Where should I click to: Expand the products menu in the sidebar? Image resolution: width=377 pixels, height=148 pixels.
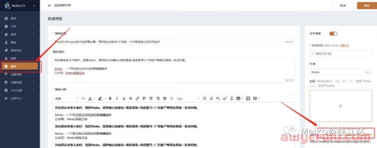click(x=33, y=34)
